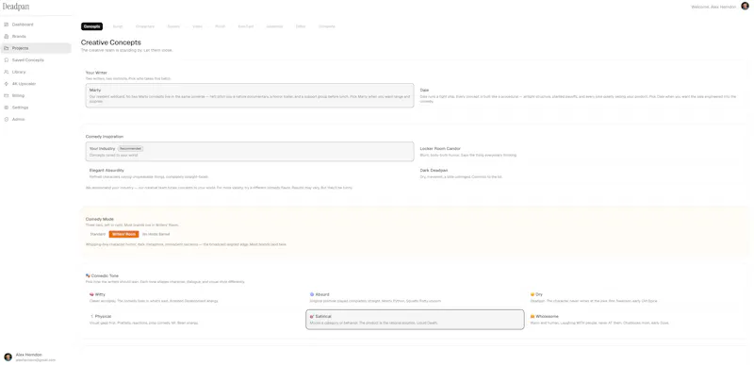Set comedy mode to Writers' Room
This screenshot has width=754, height=365.
point(123,234)
